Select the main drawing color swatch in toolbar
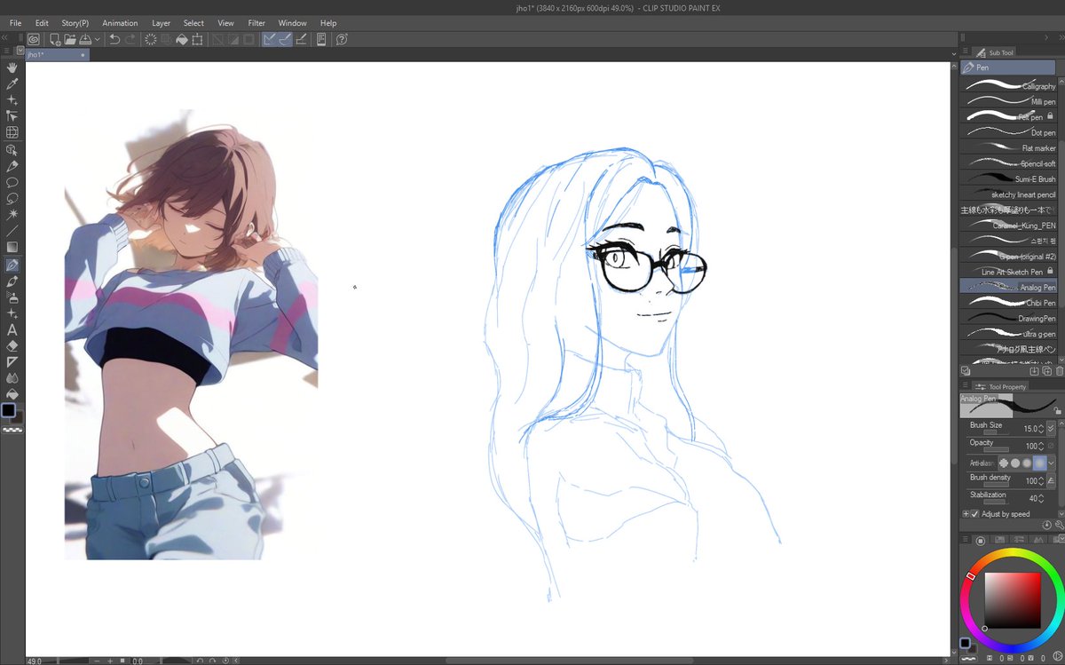Screen dimensions: 1065x665 click(x=9, y=410)
